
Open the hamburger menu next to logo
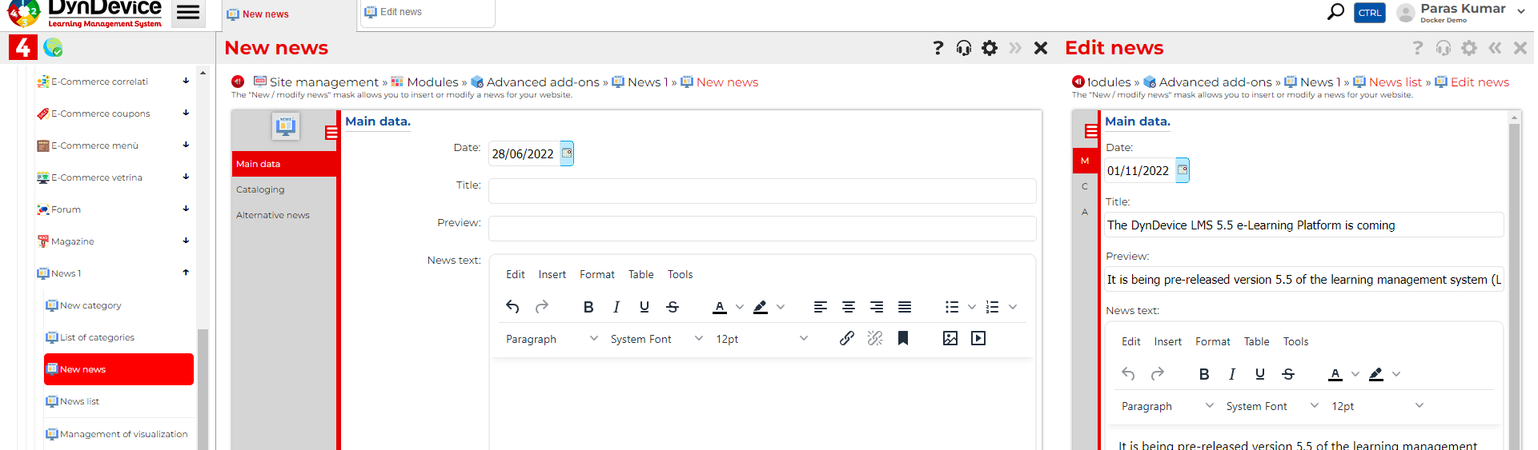[188, 13]
